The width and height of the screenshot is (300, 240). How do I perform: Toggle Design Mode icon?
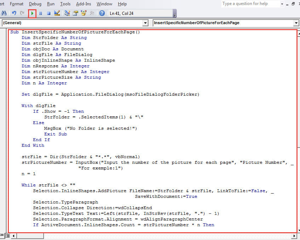click(x=57, y=13)
